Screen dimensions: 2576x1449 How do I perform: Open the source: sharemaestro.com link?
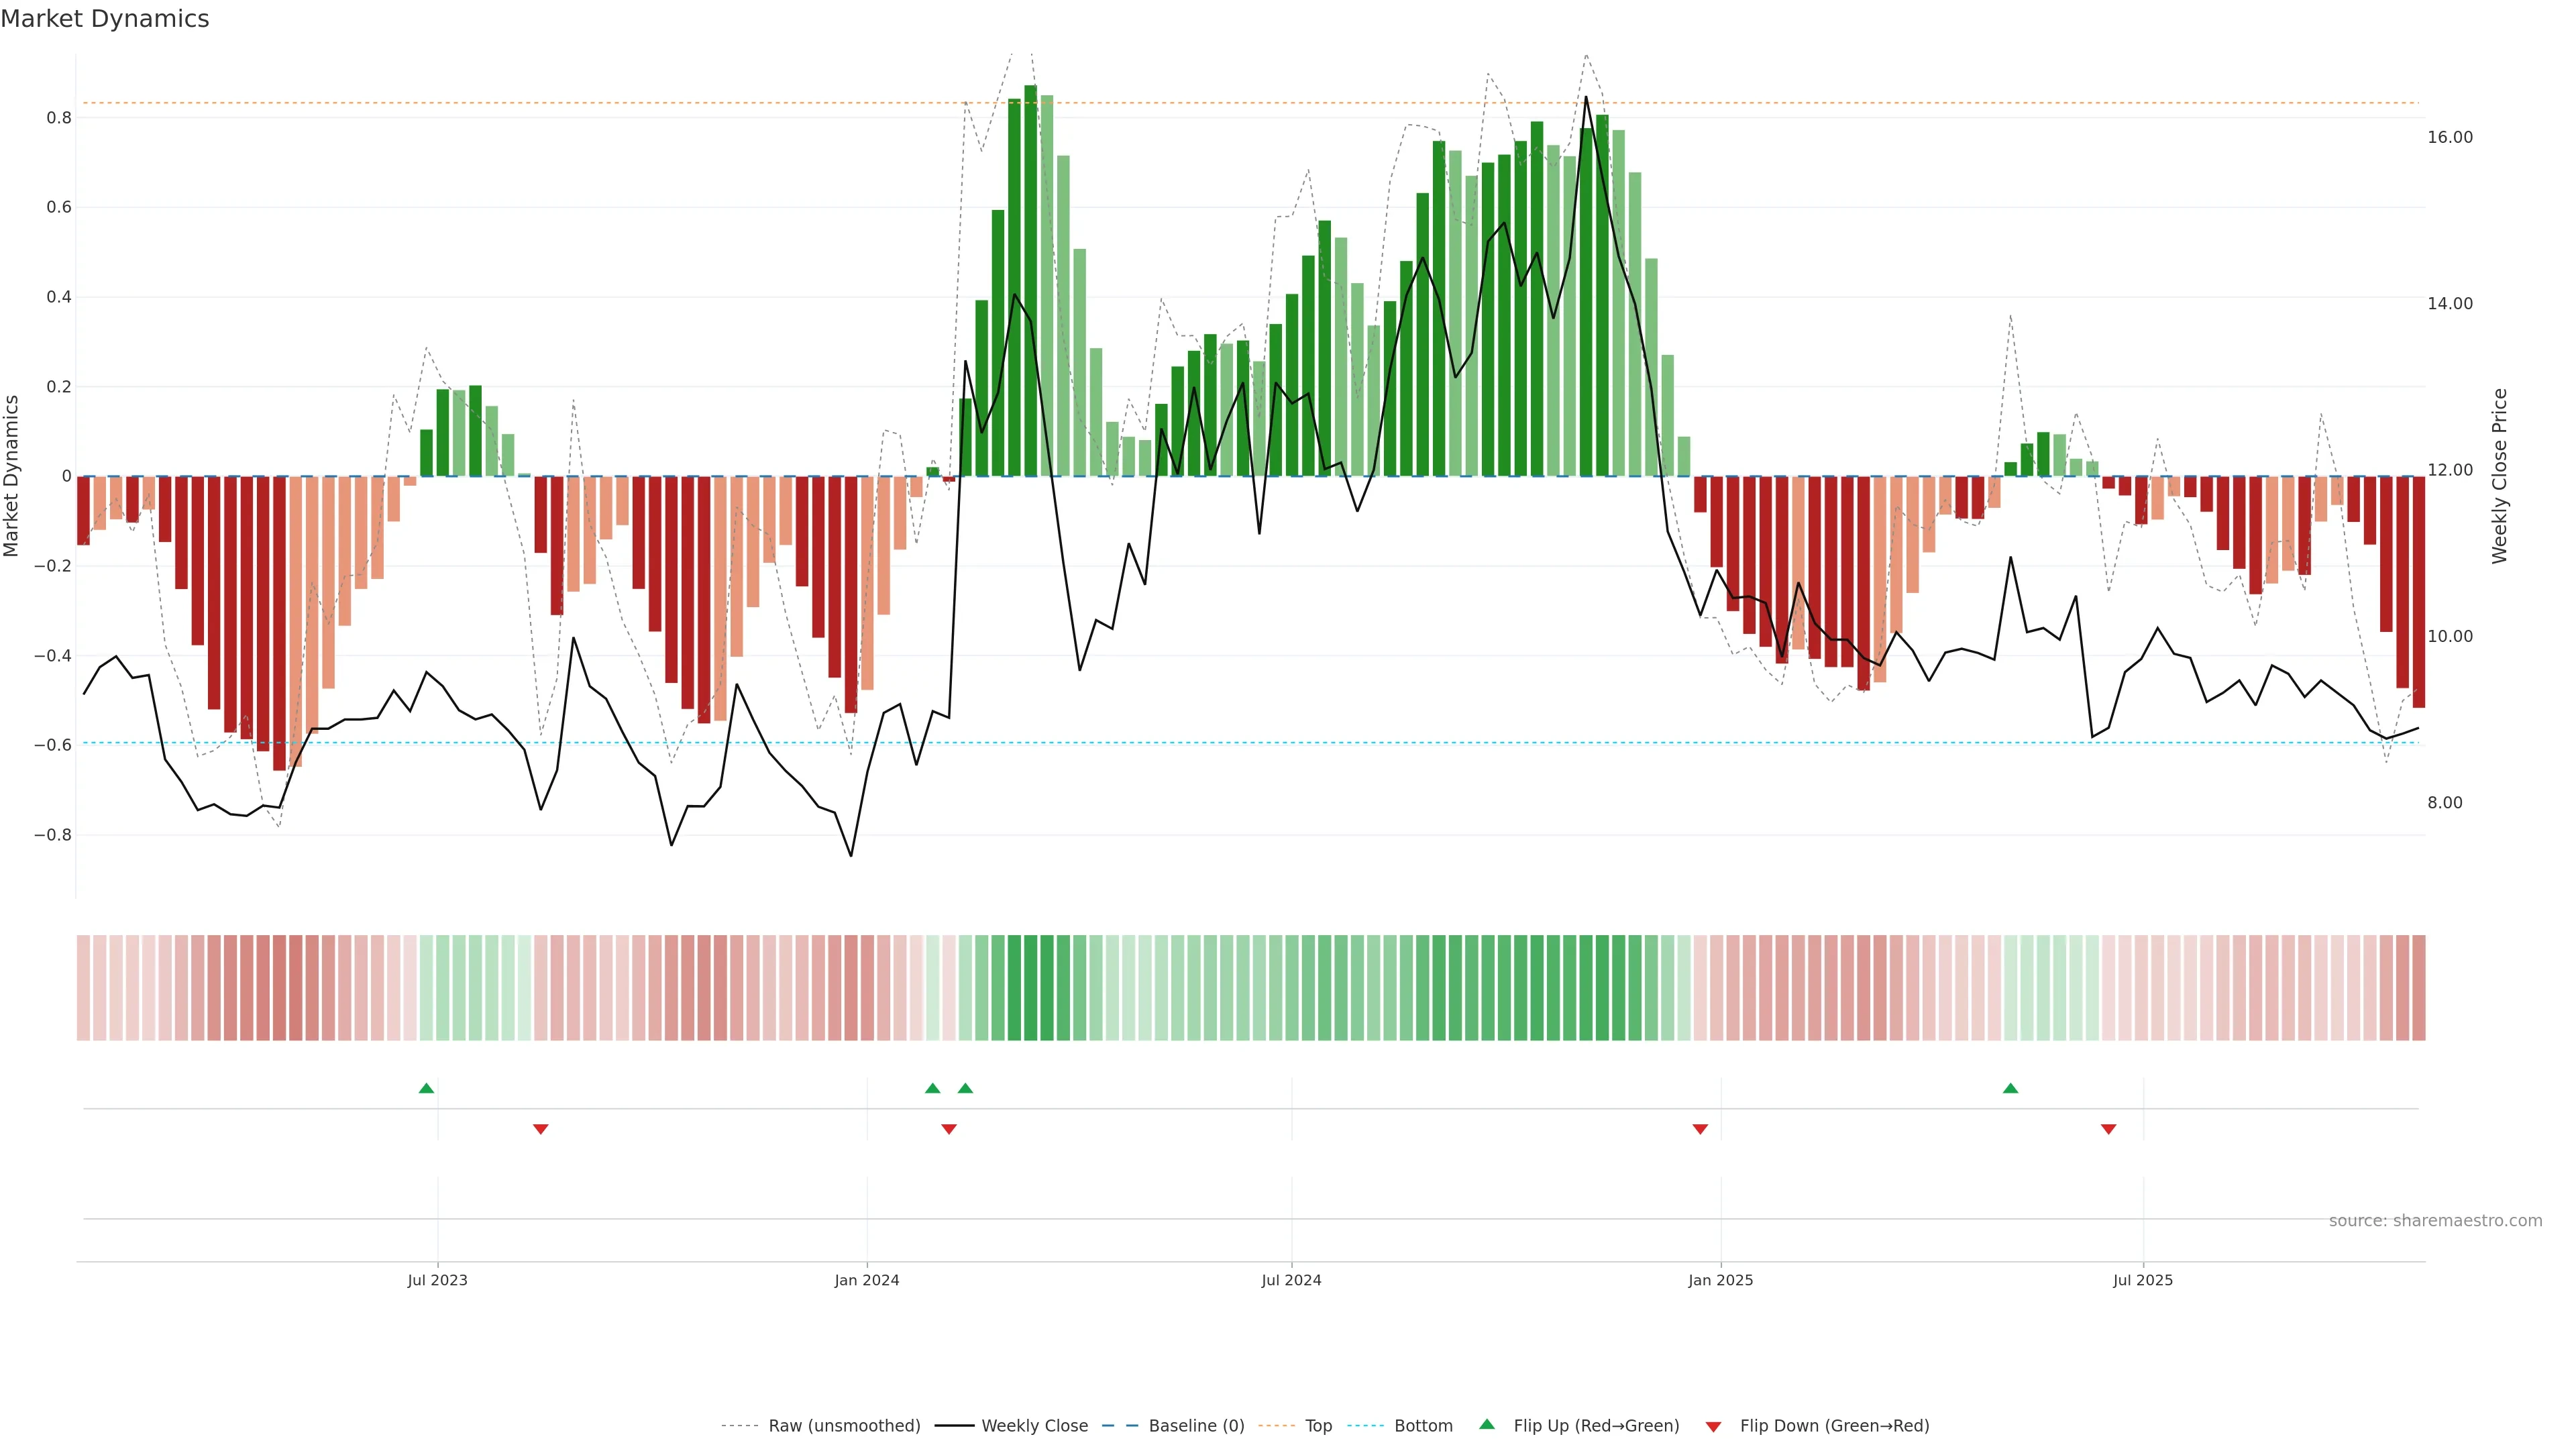pyautogui.click(x=2435, y=1220)
